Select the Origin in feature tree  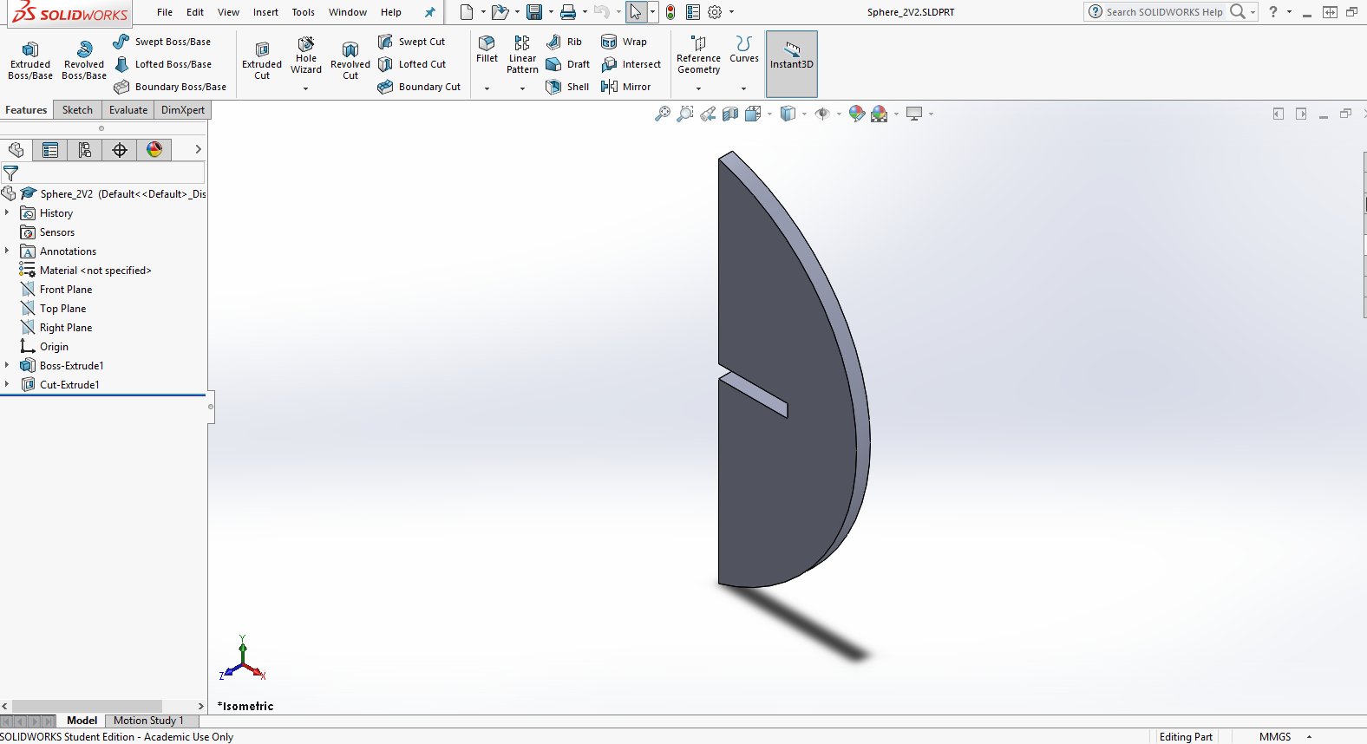point(44,347)
